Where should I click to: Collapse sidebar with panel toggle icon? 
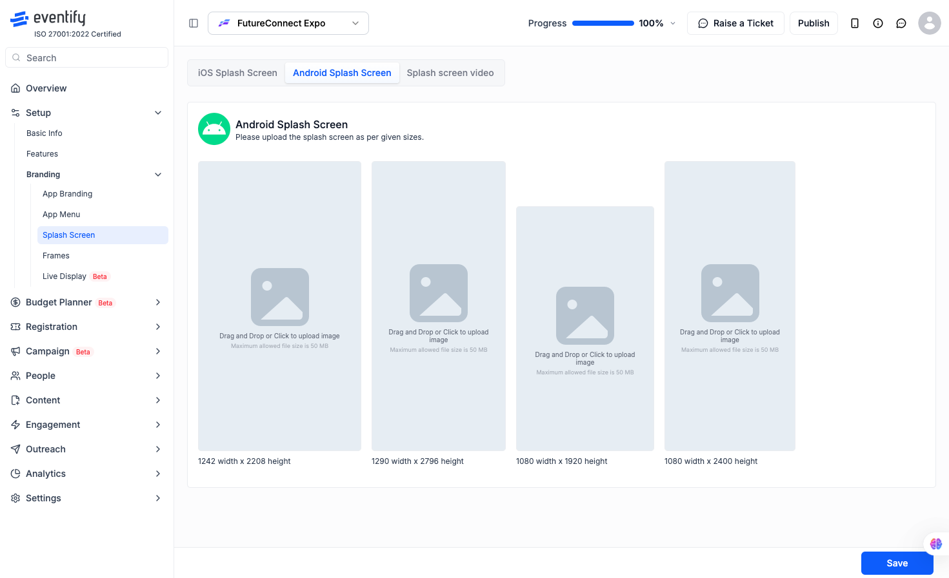point(194,23)
